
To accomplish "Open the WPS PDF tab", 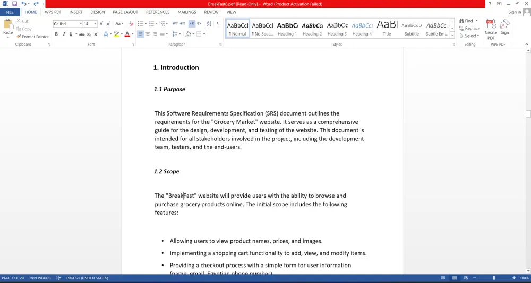I will tap(53, 12).
